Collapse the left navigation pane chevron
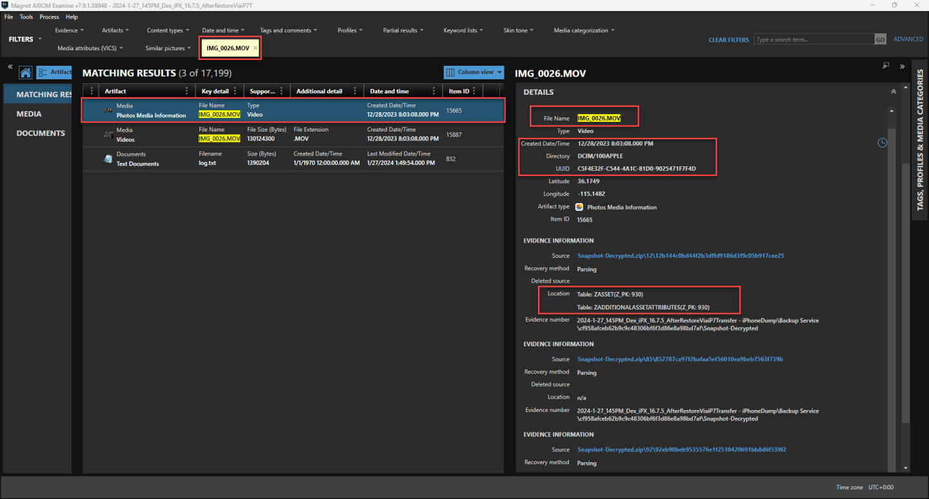 [x=10, y=66]
